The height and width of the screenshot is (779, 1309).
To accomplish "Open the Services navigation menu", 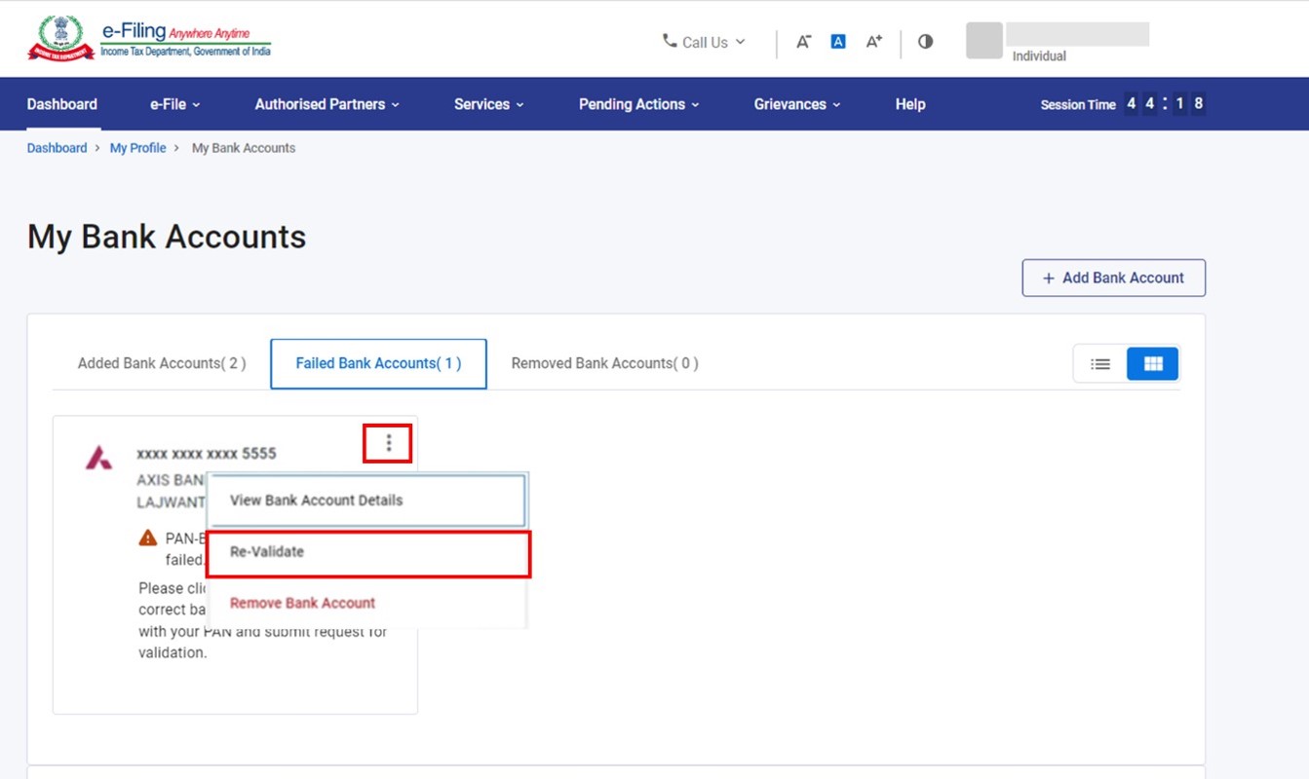I will pos(488,104).
